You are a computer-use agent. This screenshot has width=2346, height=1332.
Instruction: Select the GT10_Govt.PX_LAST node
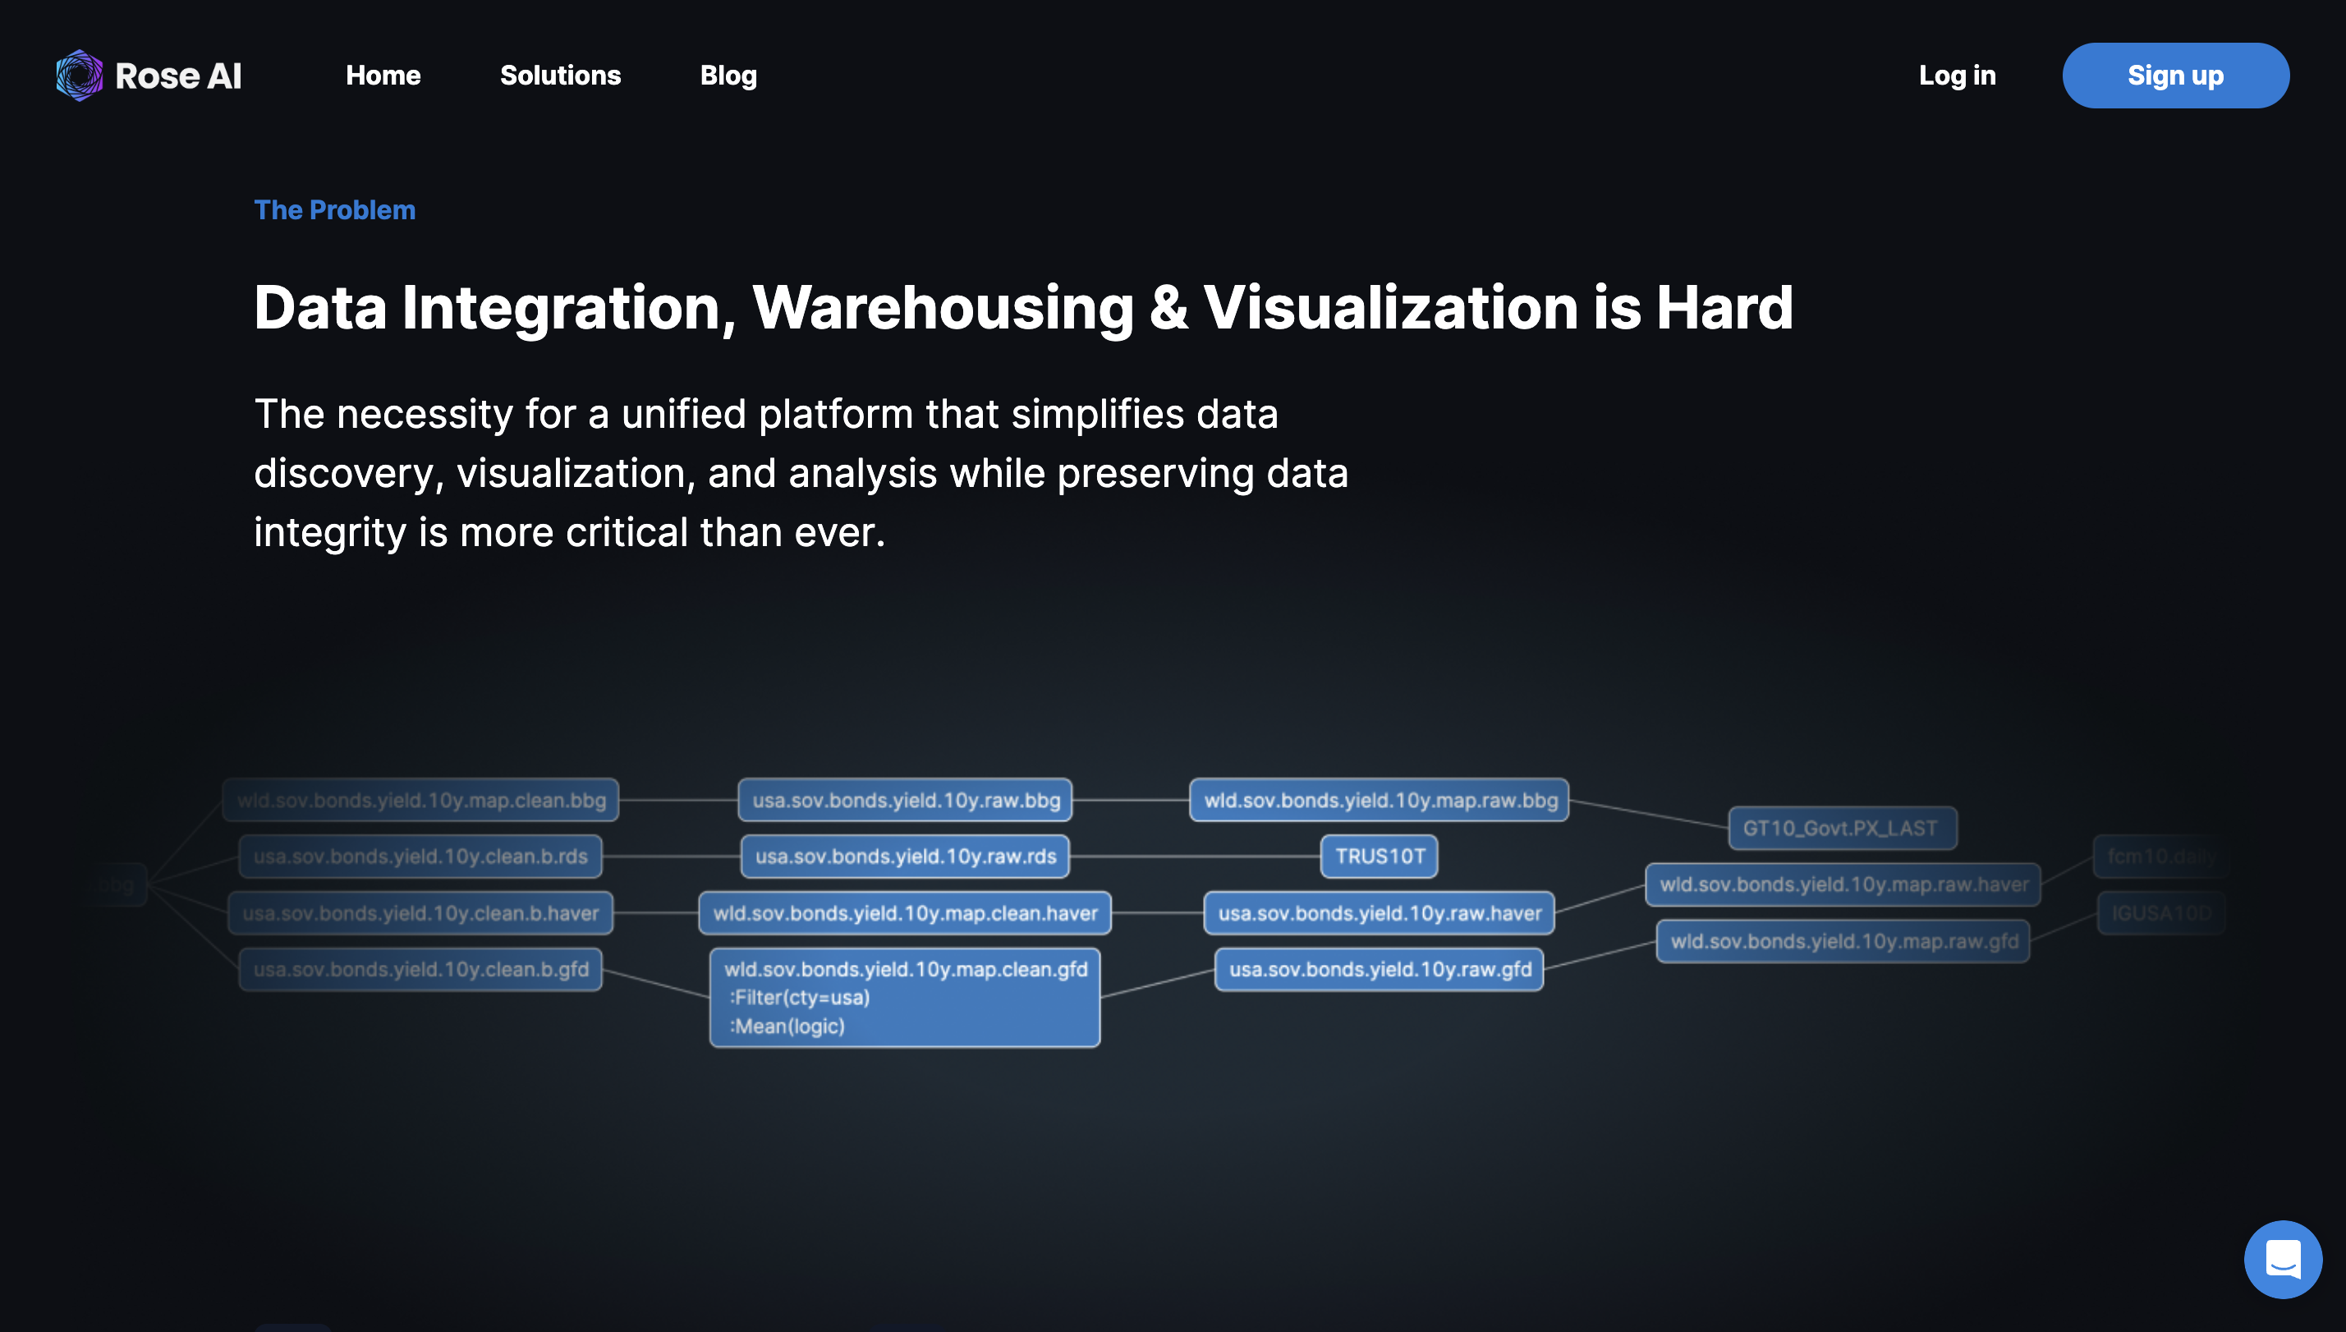tap(1840, 828)
